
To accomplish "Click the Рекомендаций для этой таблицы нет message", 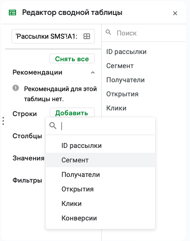I will coord(60,94).
